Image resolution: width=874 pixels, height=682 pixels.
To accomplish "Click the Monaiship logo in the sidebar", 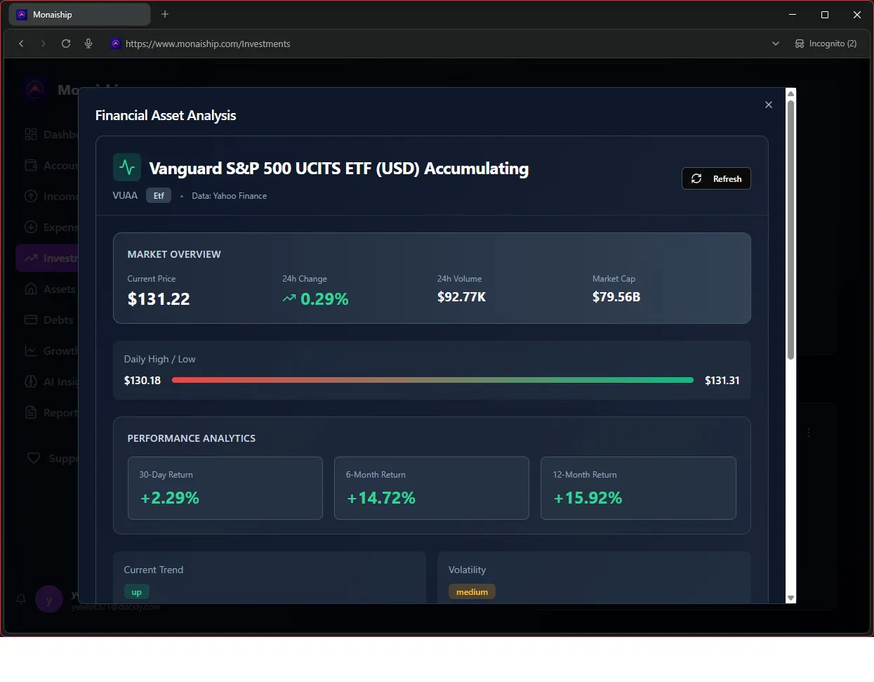I will [x=35, y=89].
